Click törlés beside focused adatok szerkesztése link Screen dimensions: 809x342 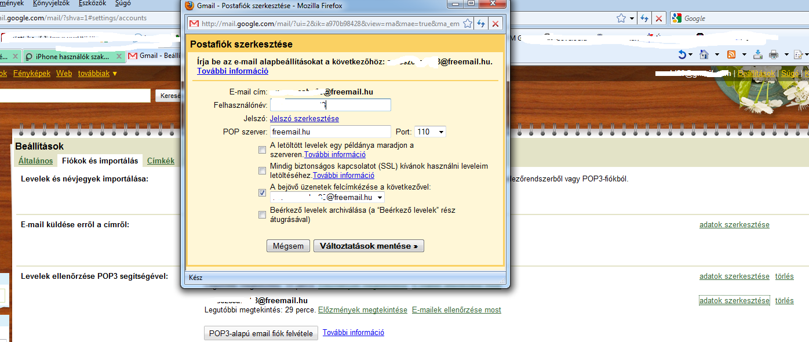pos(785,300)
